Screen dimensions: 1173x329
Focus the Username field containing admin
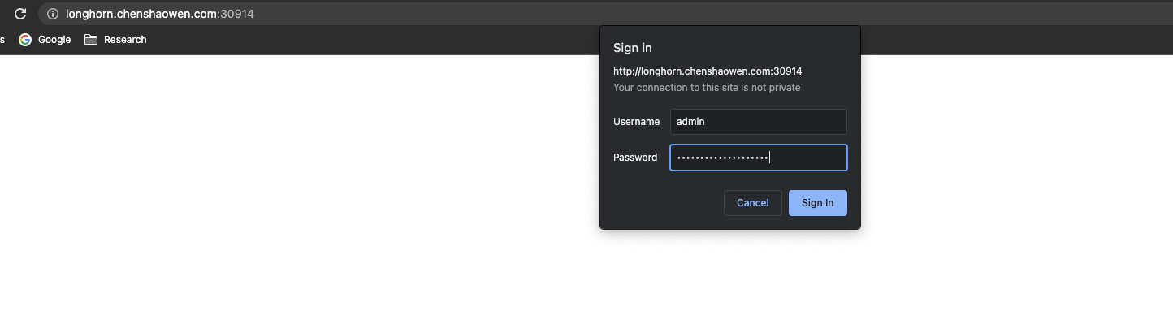tap(758, 122)
